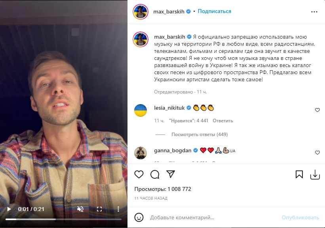Reply to lesia_nikituk with Ответить

point(223,121)
